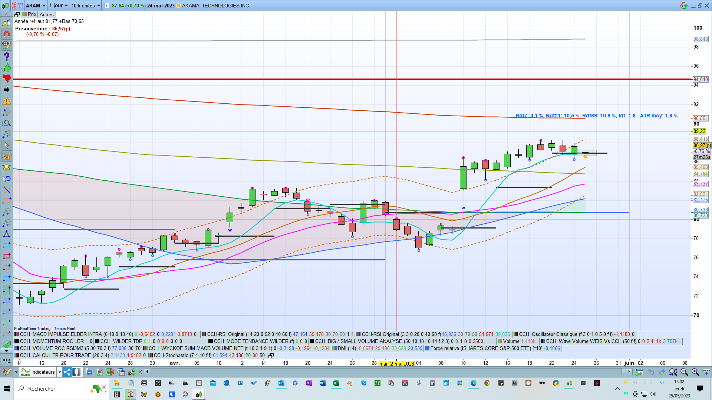
Task: Click the zoom in magnifier
Action: pos(695,372)
